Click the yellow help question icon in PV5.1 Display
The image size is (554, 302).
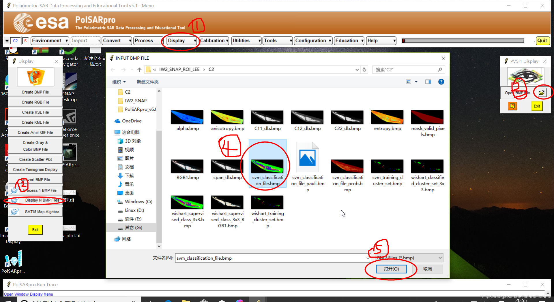pyautogui.click(x=512, y=106)
